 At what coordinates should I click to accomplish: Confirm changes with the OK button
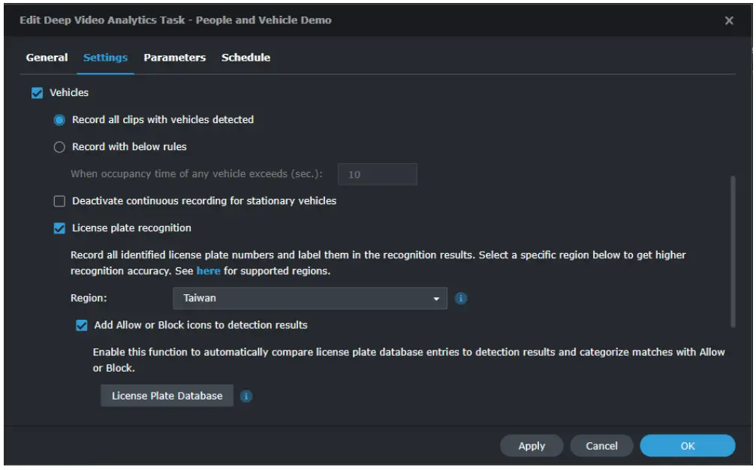(x=686, y=445)
